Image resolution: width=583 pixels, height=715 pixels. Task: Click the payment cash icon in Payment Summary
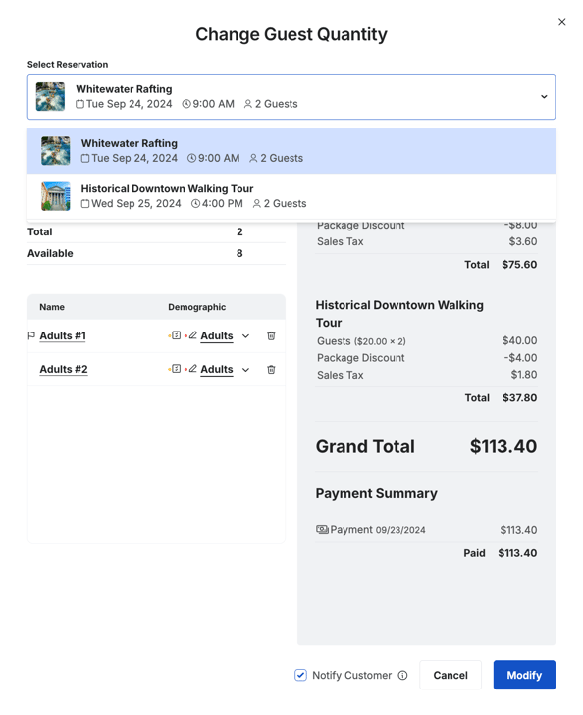pyautogui.click(x=322, y=529)
